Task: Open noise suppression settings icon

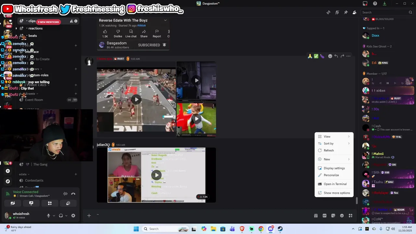Action: click(65, 194)
